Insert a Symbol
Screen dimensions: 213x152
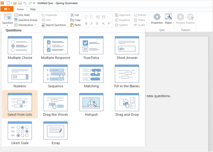[x=121, y=25]
